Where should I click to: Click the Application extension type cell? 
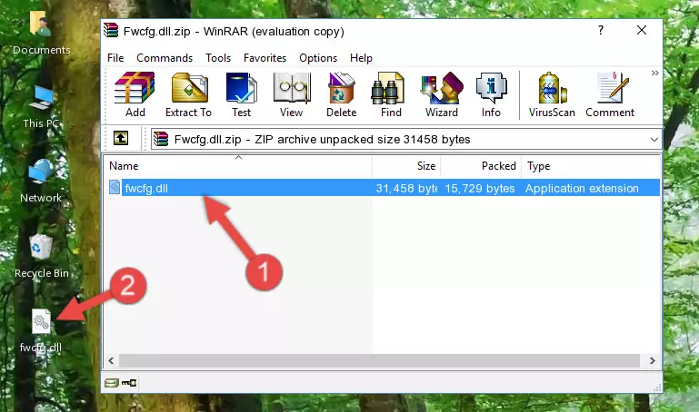click(582, 188)
